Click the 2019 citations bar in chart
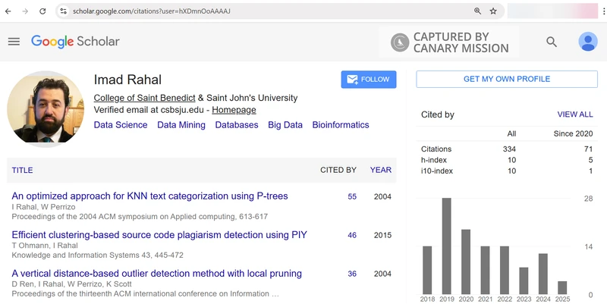This screenshot has height=304, width=607. (447, 246)
